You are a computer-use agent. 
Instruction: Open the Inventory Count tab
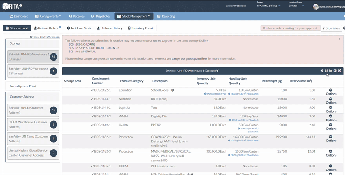pyautogui.click(x=142, y=28)
